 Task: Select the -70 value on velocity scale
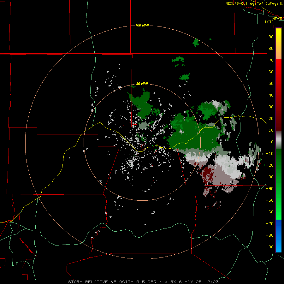[x=270, y=223]
